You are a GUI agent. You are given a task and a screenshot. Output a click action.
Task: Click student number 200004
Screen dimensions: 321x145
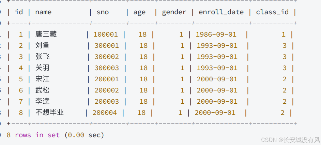pyautogui.click(x=105, y=112)
